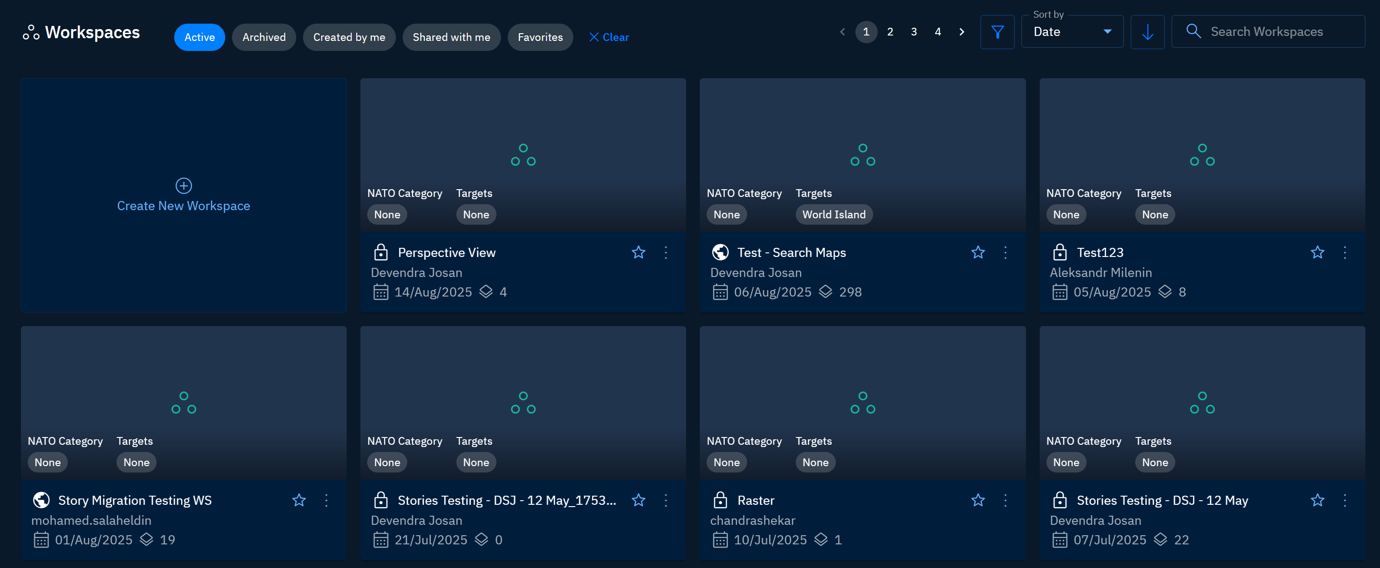Open kebab menu for Test123 workspace
The width and height of the screenshot is (1380, 568).
click(x=1344, y=252)
